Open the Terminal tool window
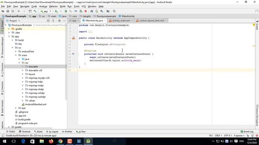 tap(24, 132)
